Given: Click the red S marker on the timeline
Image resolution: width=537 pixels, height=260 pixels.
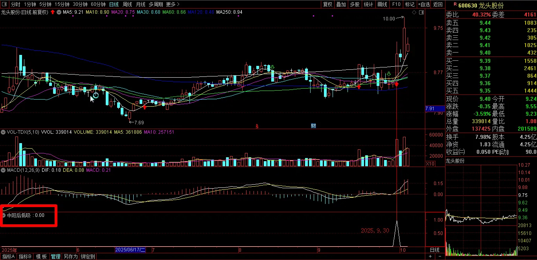Looking at the screenshot, I should [x=257, y=126].
